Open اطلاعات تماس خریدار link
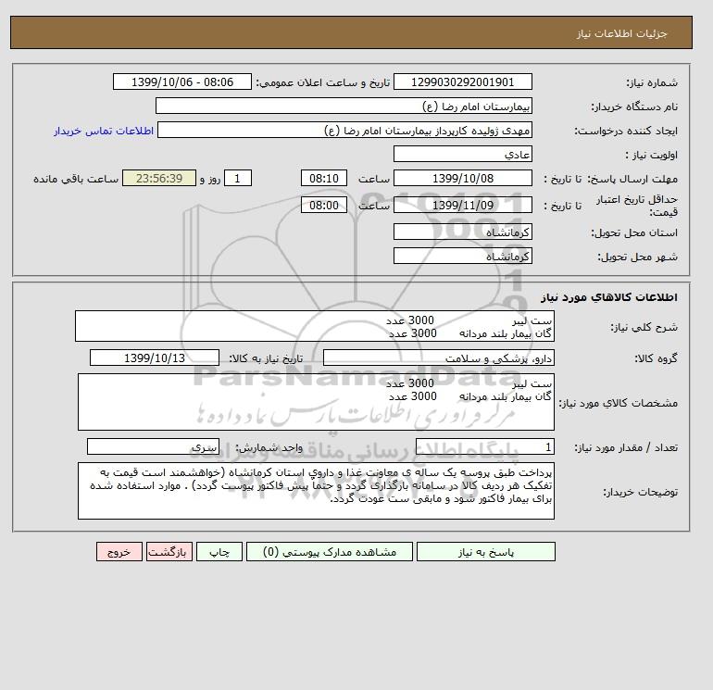Screen dimensions: 713x690 tap(104, 131)
